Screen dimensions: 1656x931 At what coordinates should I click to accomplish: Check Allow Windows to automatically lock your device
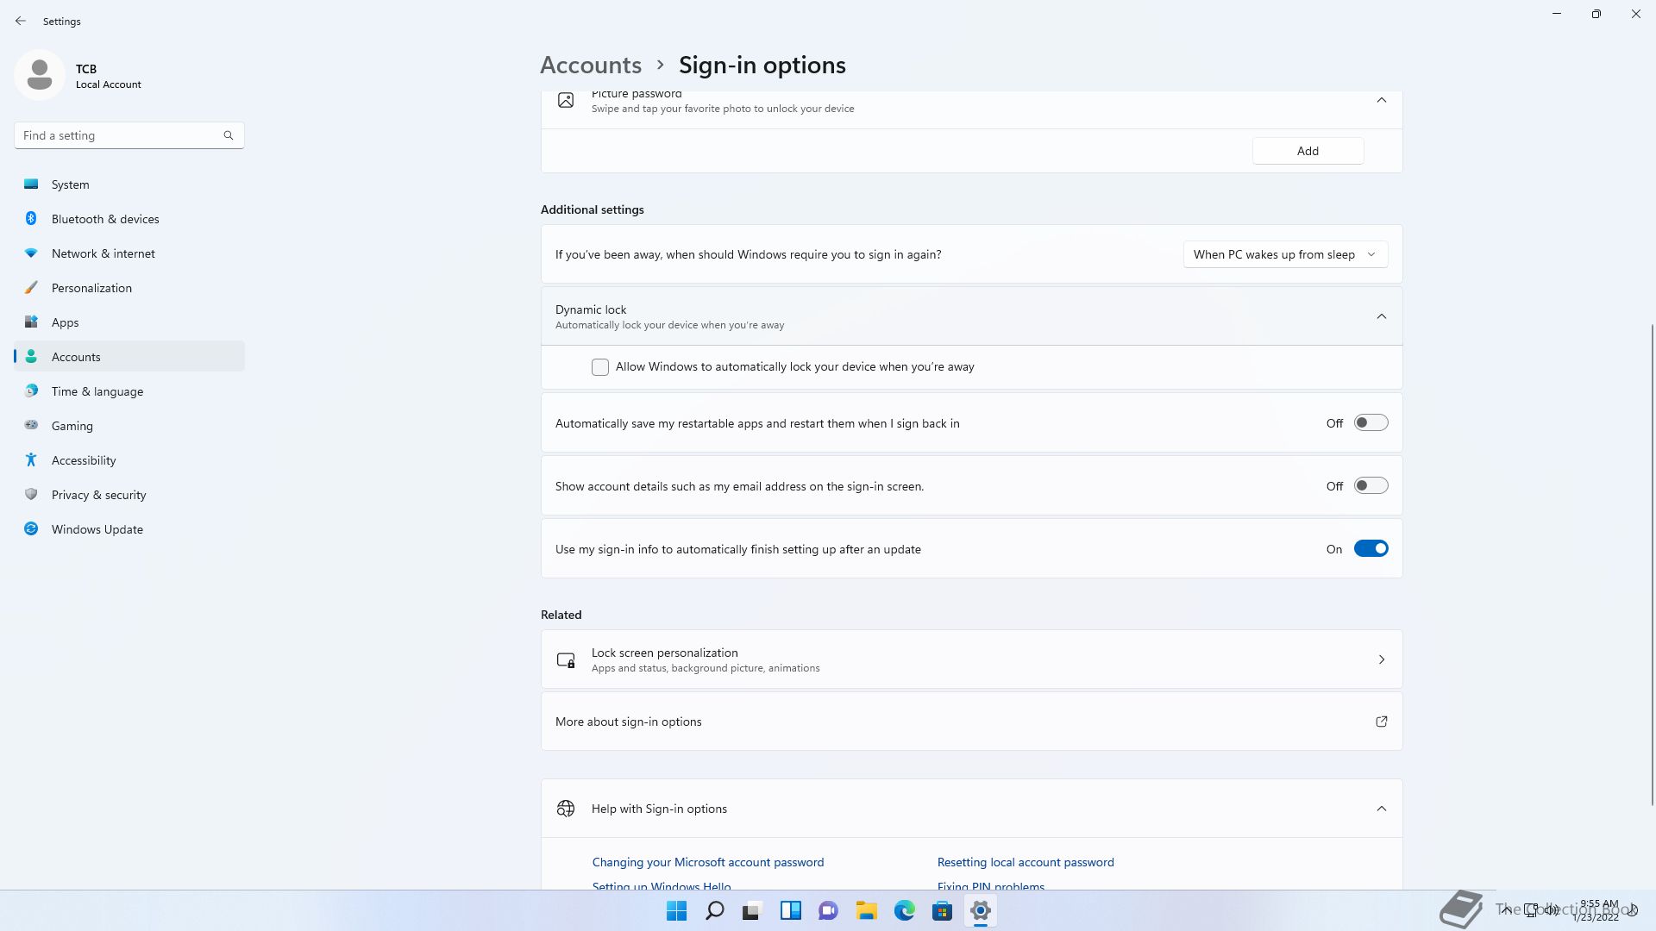600,367
